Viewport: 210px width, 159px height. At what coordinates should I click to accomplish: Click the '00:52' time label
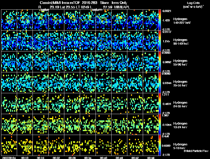click(x=135, y=158)
